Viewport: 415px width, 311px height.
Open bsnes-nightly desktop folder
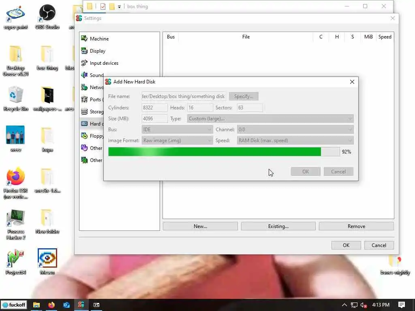[x=395, y=265]
